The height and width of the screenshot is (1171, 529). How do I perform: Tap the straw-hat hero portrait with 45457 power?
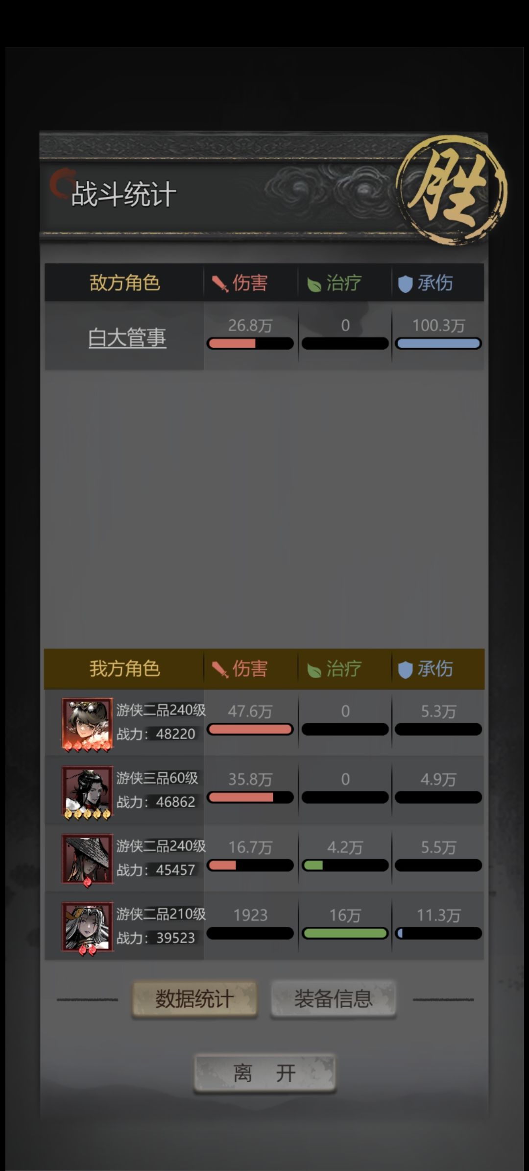(x=87, y=860)
